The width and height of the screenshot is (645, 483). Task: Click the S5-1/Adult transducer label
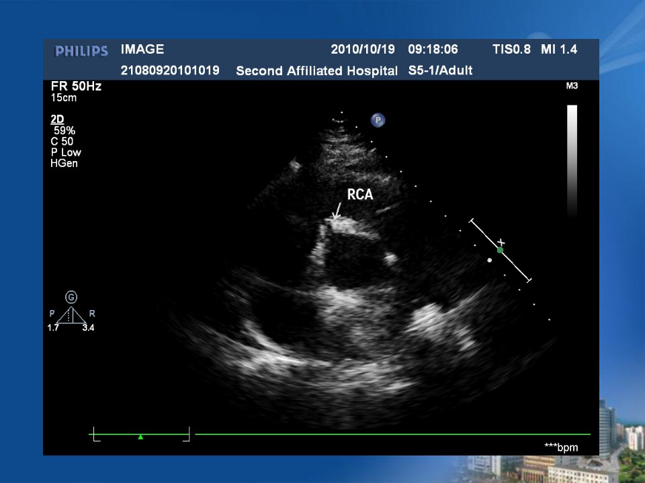click(440, 70)
